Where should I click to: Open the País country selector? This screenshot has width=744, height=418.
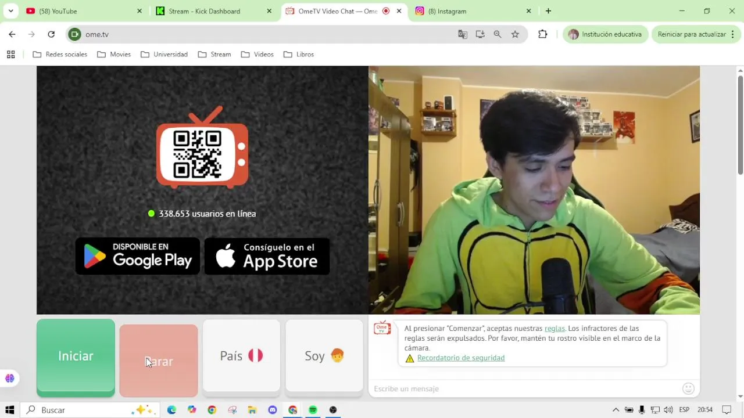pyautogui.click(x=241, y=356)
